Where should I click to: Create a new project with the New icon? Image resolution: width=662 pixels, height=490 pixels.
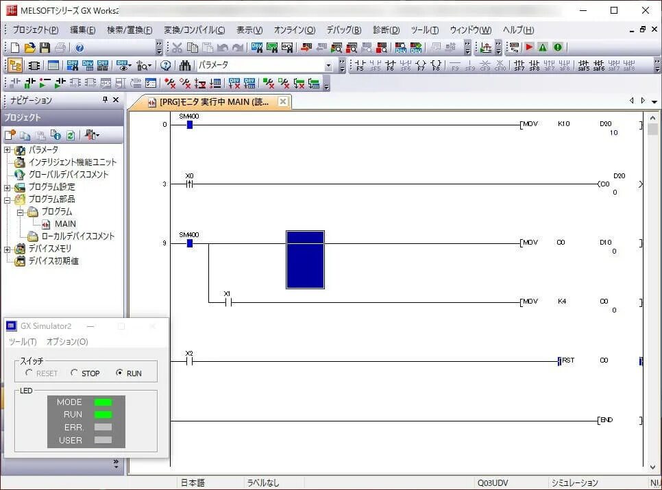15,48
